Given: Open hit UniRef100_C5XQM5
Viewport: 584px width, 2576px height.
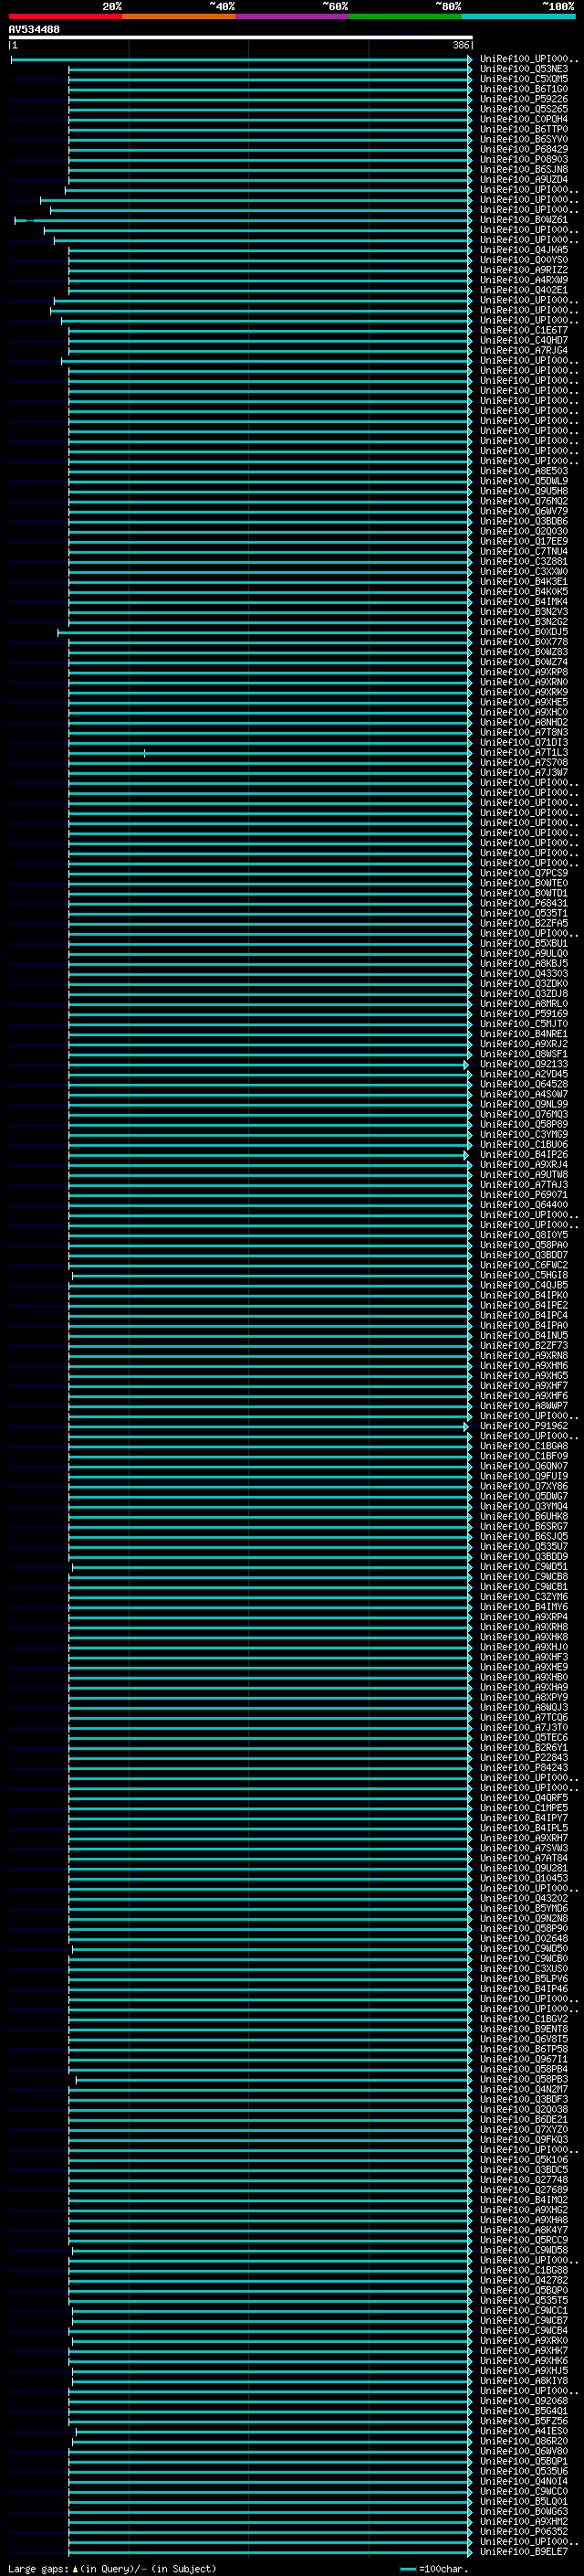Looking at the screenshot, I should [x=523, y=79].
